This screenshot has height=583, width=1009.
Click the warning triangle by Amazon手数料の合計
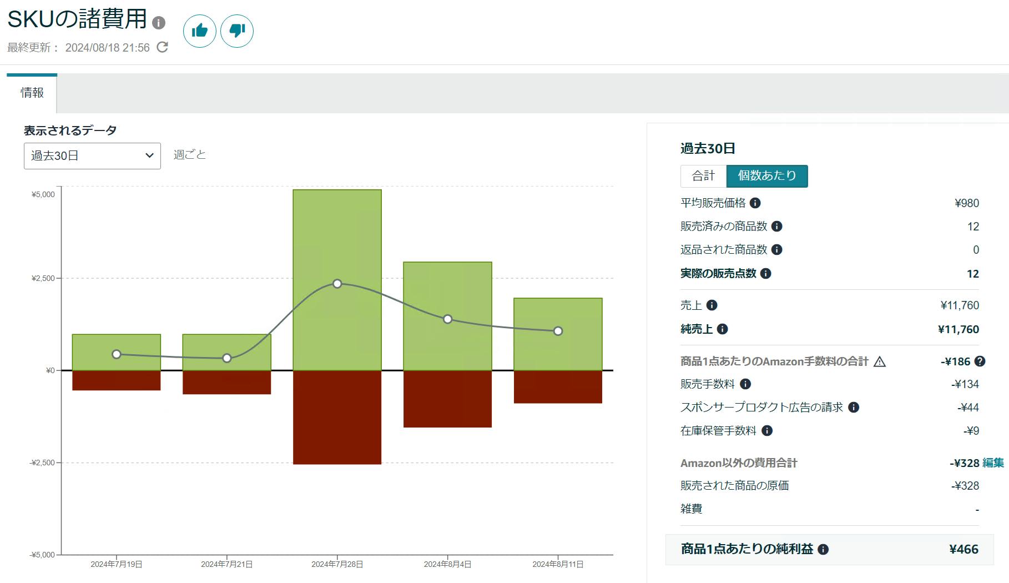tap(879, 362)
